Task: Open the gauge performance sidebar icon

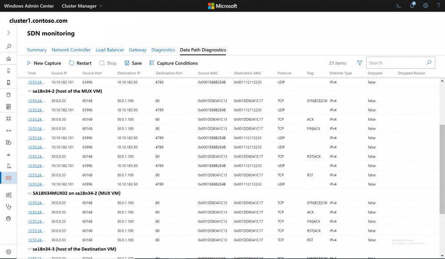Action: (x=8, y=218)
